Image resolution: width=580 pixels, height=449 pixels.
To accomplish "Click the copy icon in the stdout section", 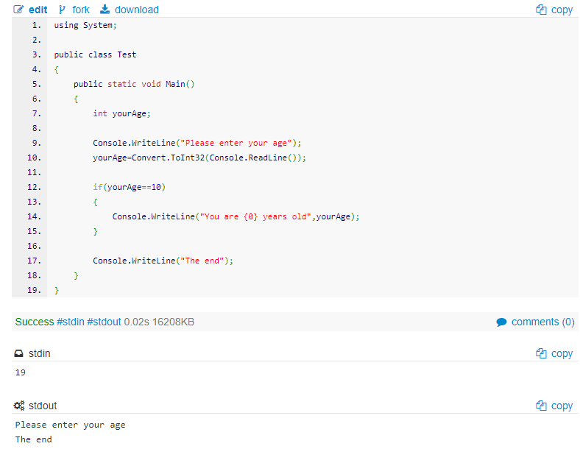I will point(541,406).
